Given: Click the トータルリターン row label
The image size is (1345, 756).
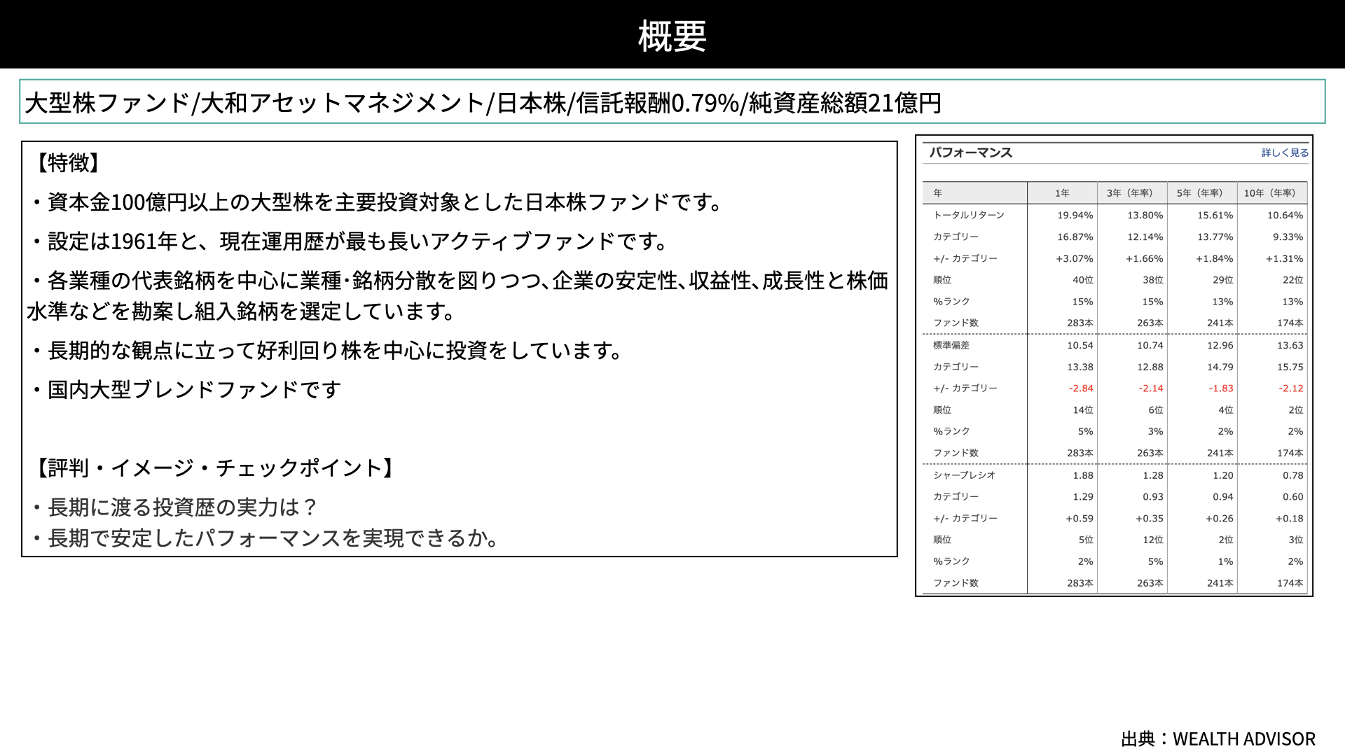Looking at the screenshot, I should coord(969,215).
